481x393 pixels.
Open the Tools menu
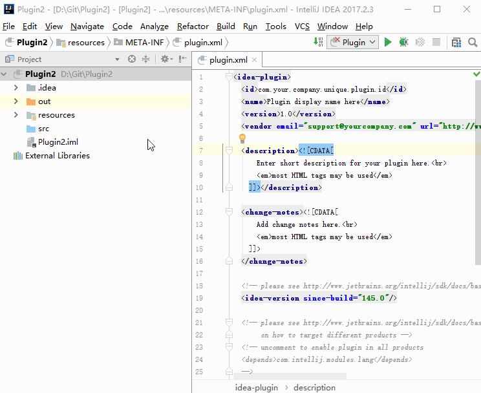[276, 27]
